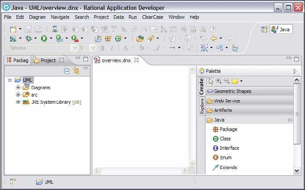Toggle the Select arrow palette tool
The width and height of the screenshot is (305, 190).
click(210, 81)
